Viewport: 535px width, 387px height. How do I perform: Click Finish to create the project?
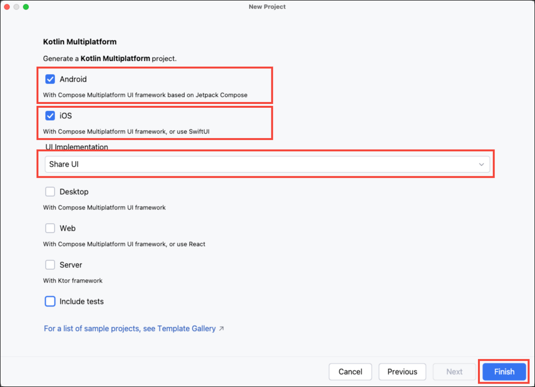point(504,372)
